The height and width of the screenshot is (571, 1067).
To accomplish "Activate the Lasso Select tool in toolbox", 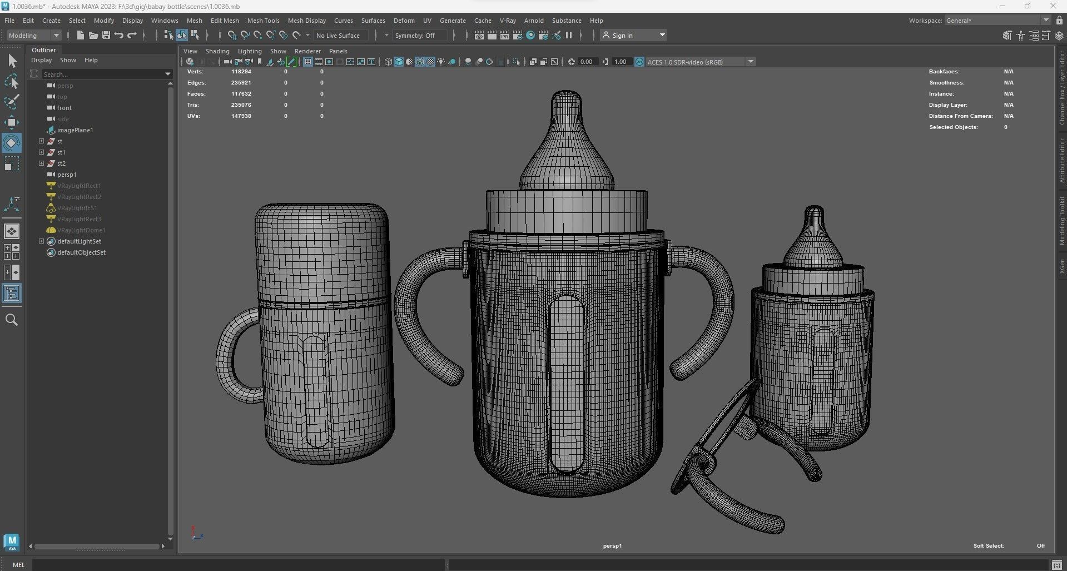I will tap(12, 81).
